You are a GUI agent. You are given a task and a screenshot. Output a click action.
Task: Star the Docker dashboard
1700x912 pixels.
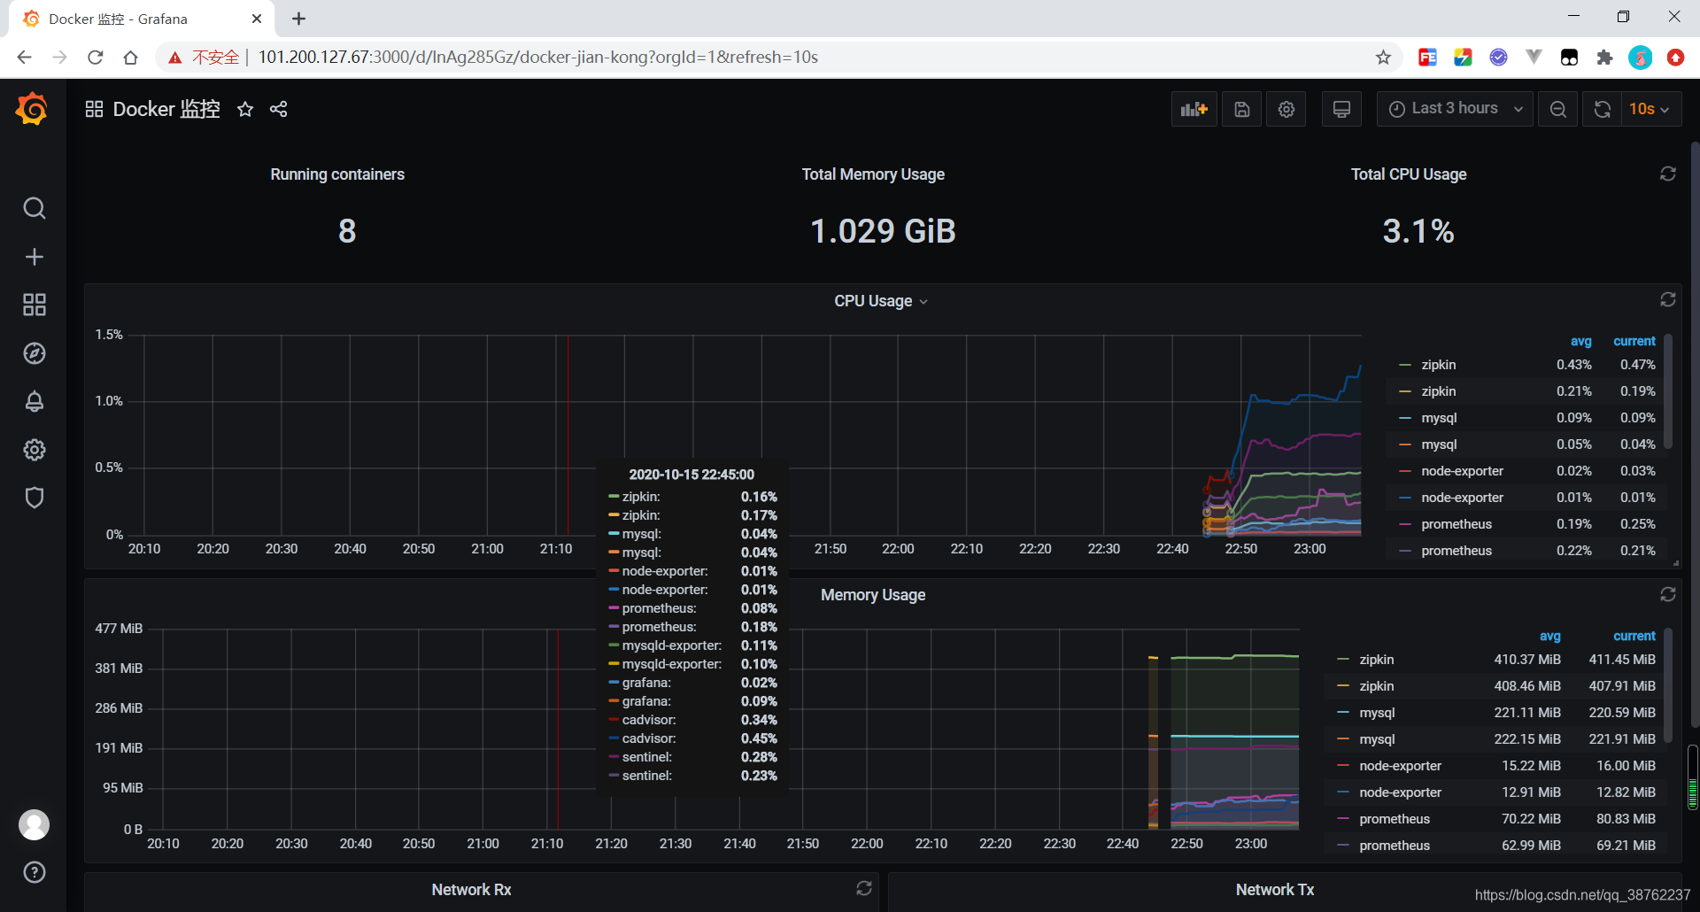click(x=245, y=109)
